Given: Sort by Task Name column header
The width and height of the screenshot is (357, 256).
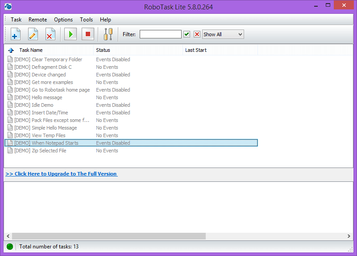Looking at the screenshot, I should pos(49,50).
